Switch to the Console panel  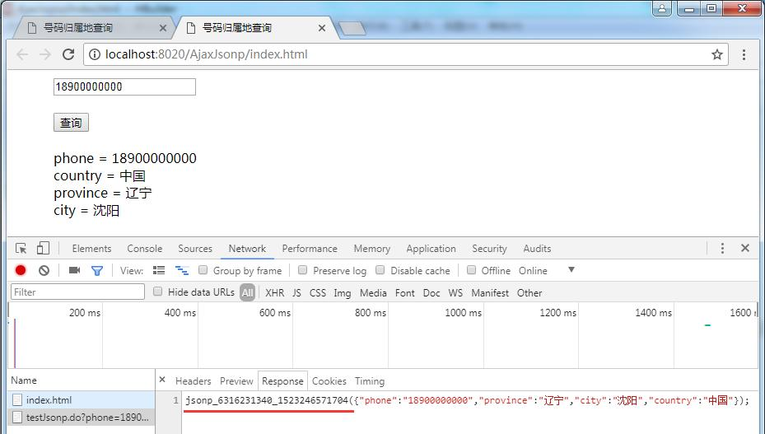(x=144, y=249)
